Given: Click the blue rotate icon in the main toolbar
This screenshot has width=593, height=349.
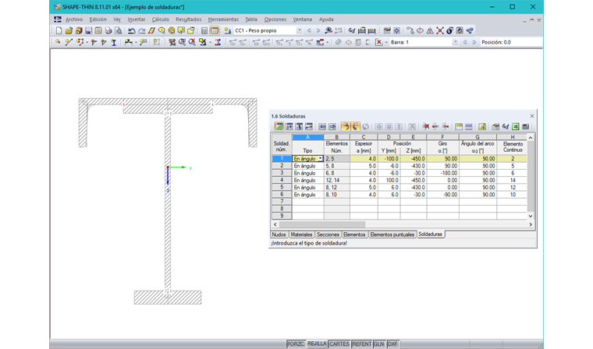Looking at the screenshot, I should [420, 30].
